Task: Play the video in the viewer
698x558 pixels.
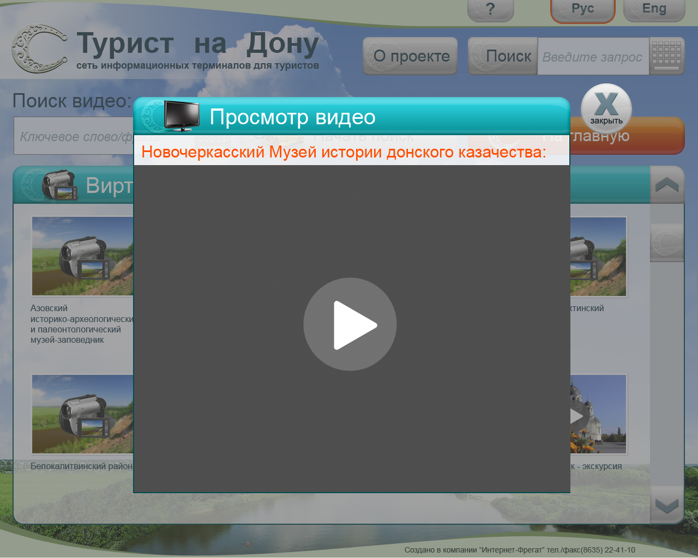Action: click(x=350, y=325)
